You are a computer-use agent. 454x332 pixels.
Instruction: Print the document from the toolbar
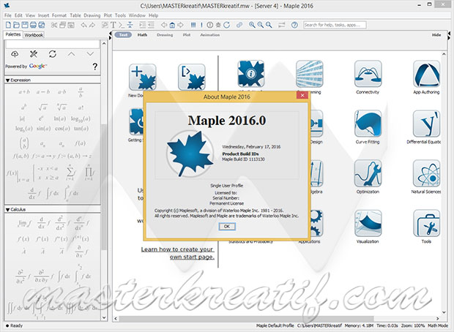(x=33, y=25)
